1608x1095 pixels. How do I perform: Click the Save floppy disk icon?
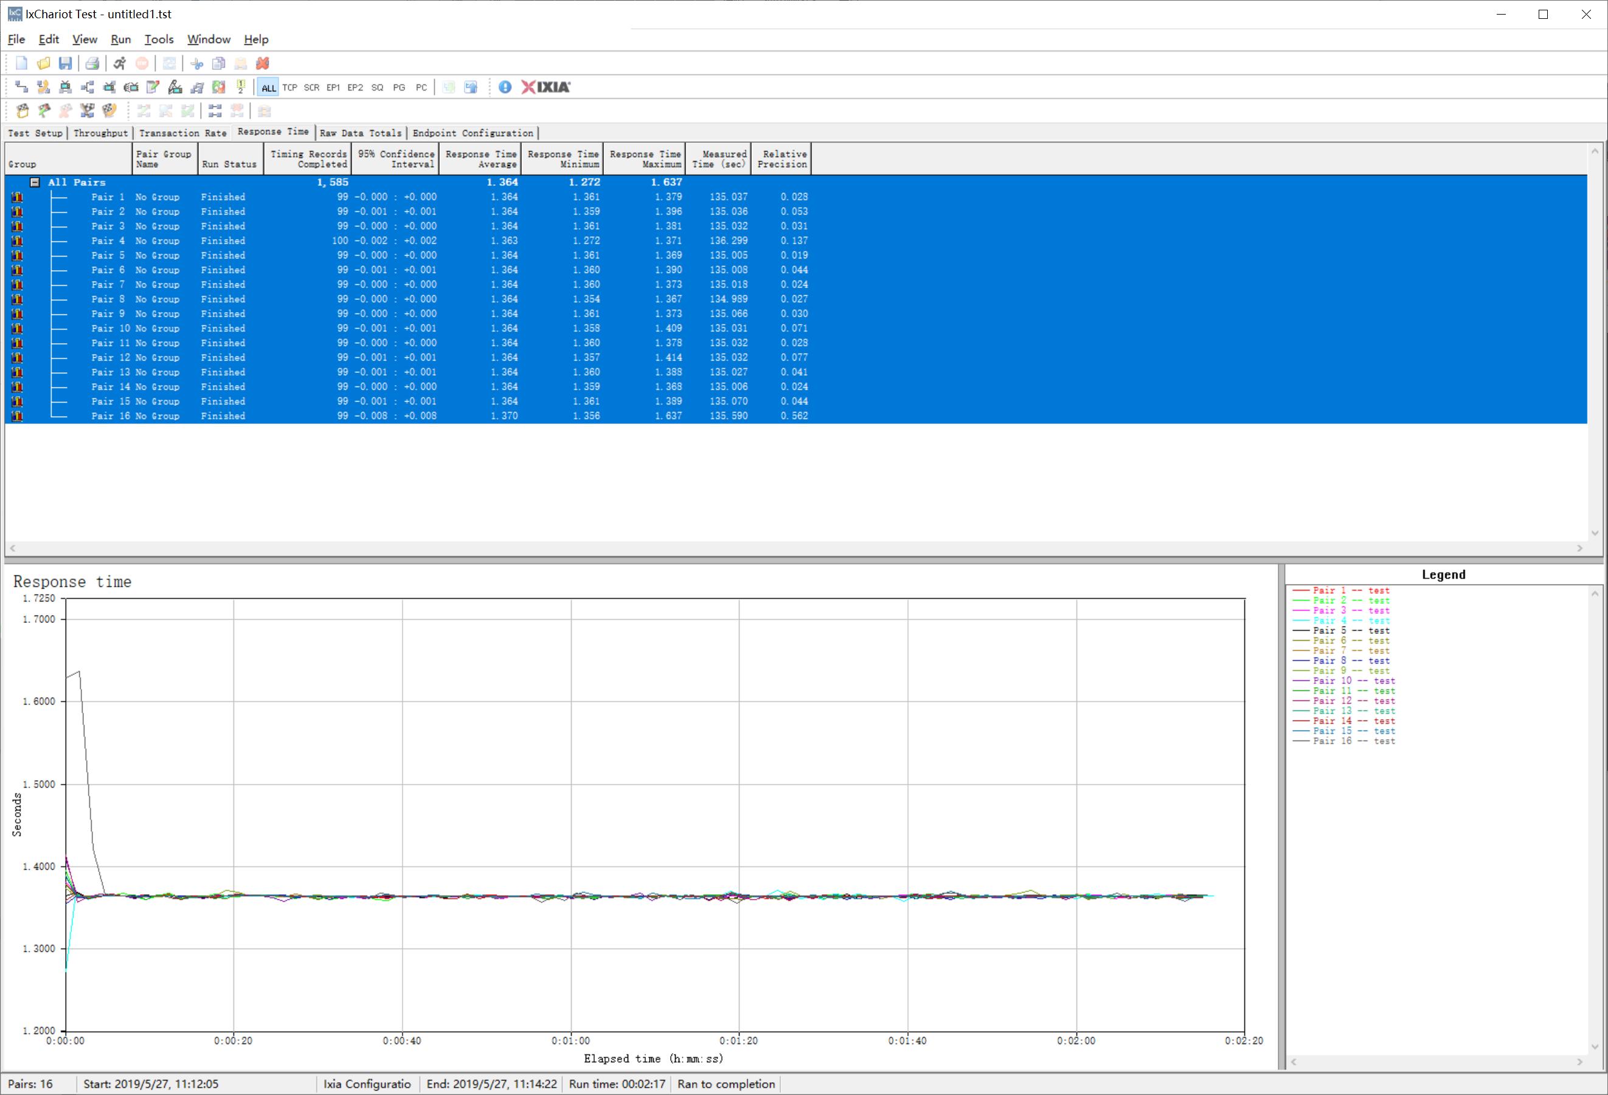click(65, 64)
